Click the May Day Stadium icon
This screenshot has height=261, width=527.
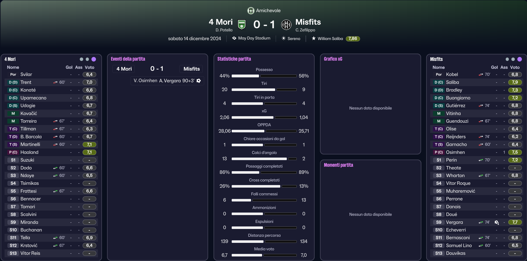(234, 38)
